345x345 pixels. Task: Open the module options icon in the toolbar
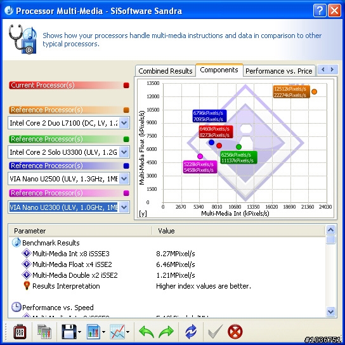coord(20,332)
